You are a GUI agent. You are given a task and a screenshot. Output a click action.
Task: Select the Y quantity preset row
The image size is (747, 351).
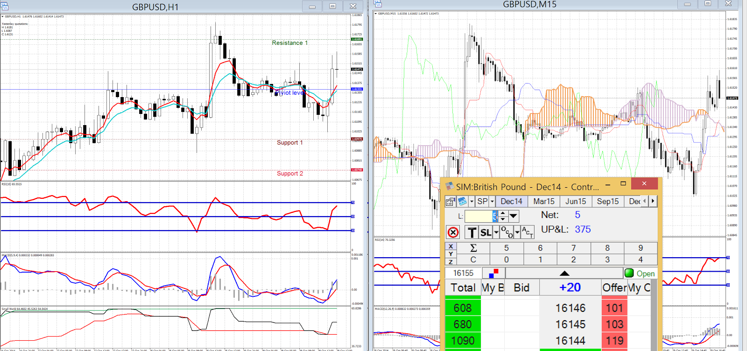451,254
